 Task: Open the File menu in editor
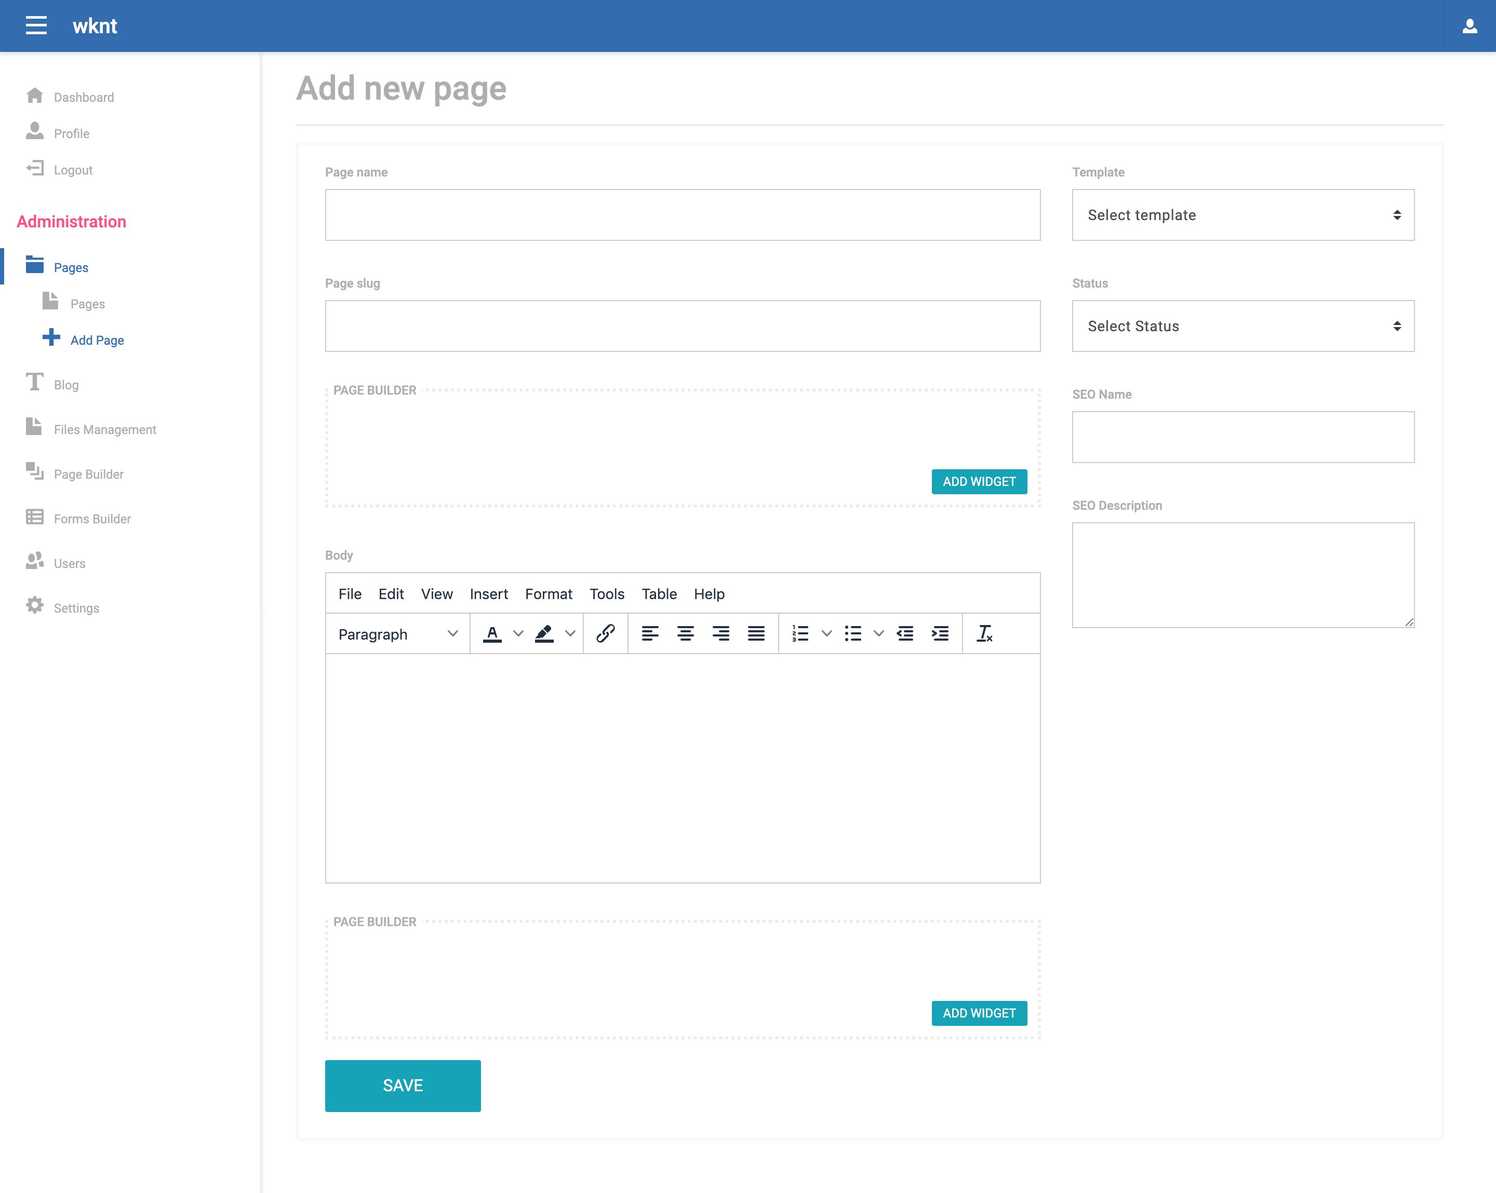click(x=350, y=594)
